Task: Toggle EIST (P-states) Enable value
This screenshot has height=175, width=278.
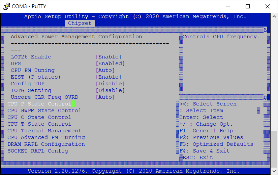Action: (109, 77)
